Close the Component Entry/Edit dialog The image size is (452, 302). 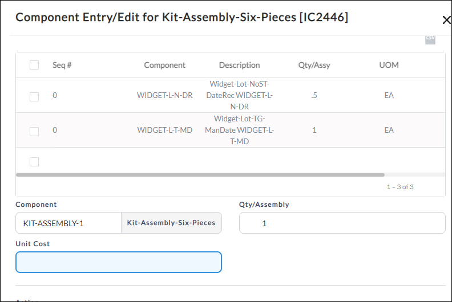click(446, 20)
